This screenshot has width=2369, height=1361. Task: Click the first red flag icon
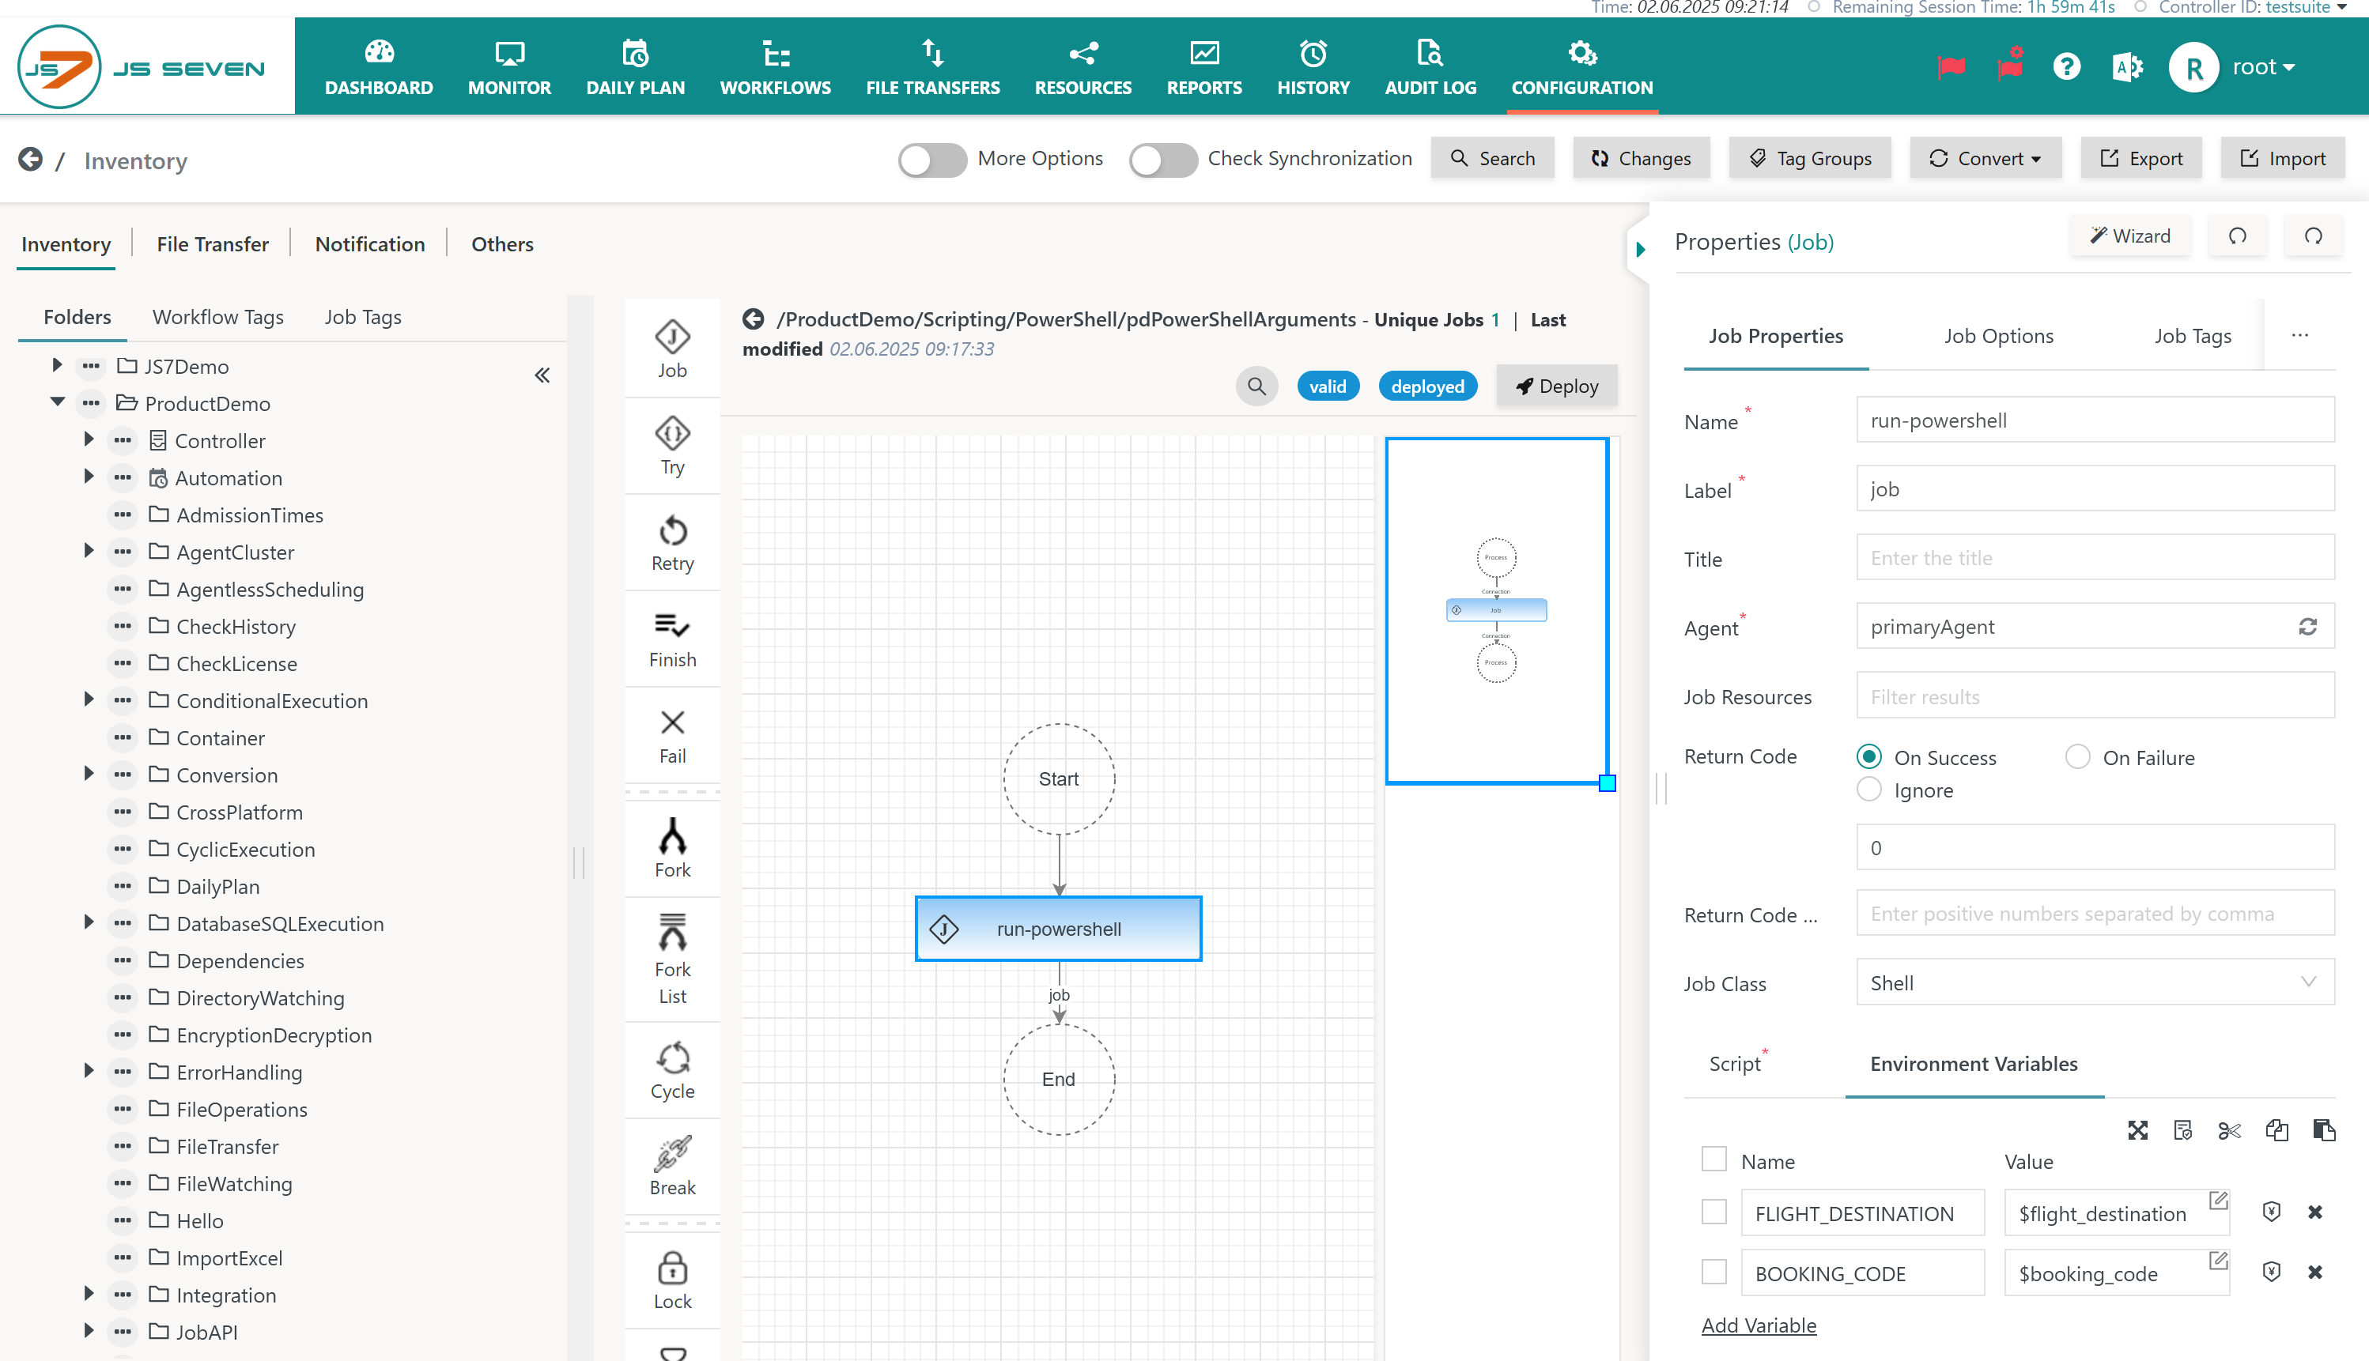tap(1951, 67)
